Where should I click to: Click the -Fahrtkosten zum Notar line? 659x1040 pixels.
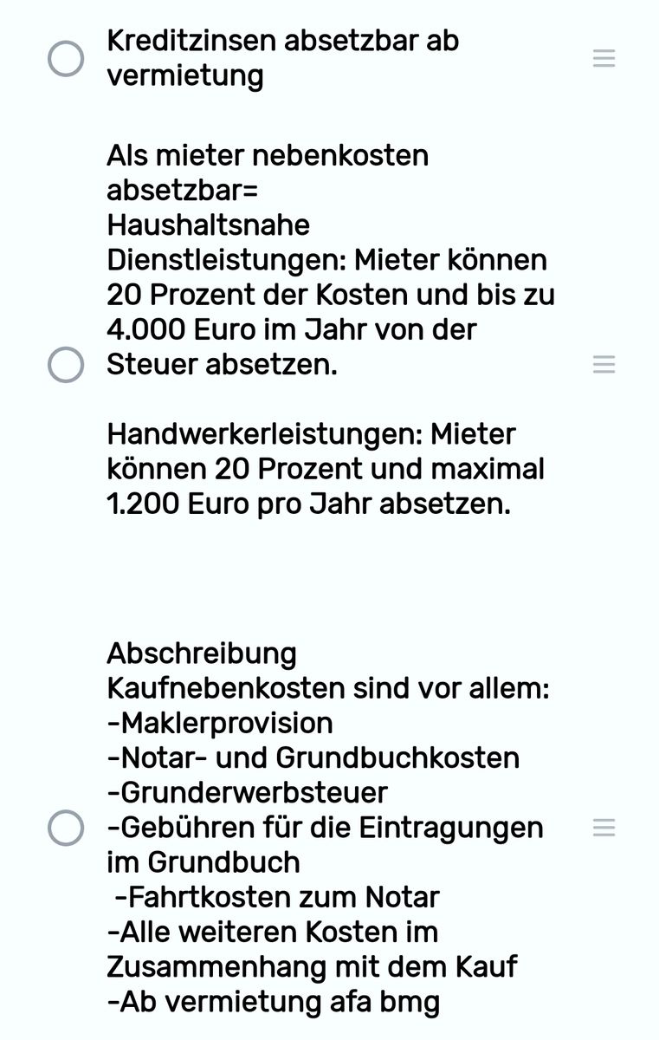(277, 896)
